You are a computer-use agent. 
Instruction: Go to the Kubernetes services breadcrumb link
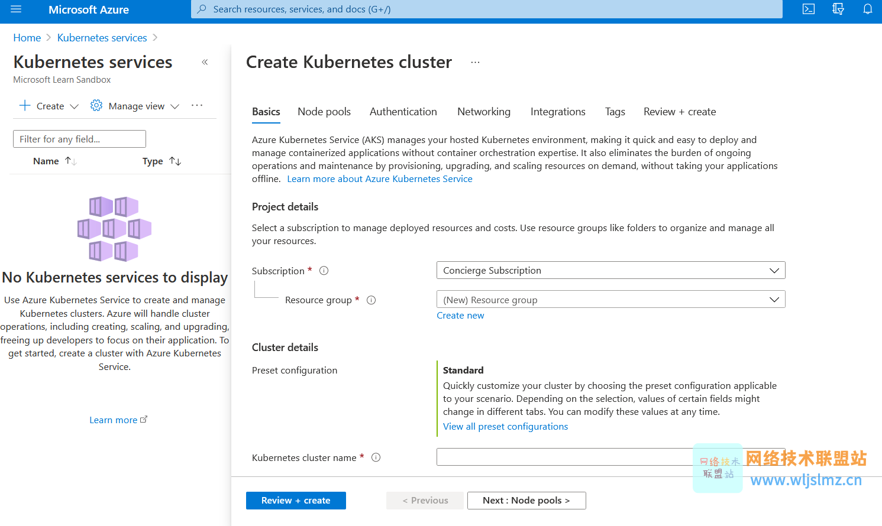click(102, 38)
